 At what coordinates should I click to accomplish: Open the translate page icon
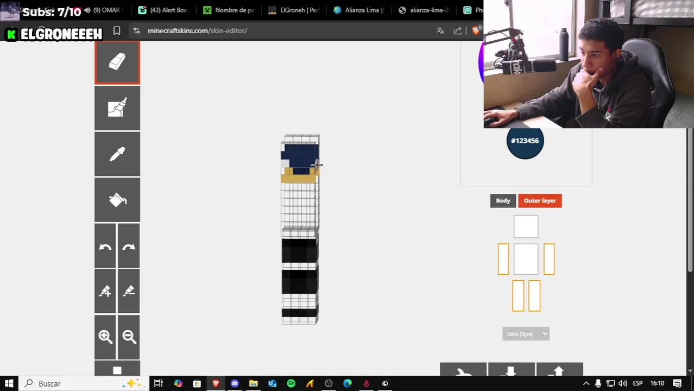click(x=440, y=31)
